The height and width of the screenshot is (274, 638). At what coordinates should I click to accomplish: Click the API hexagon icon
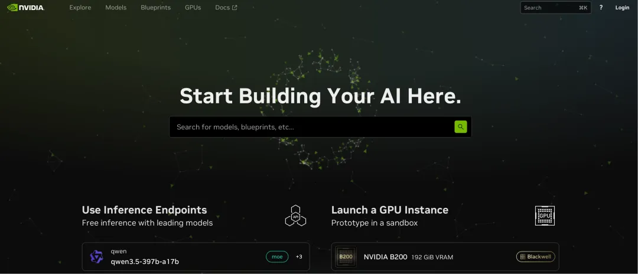click(295, 216)
